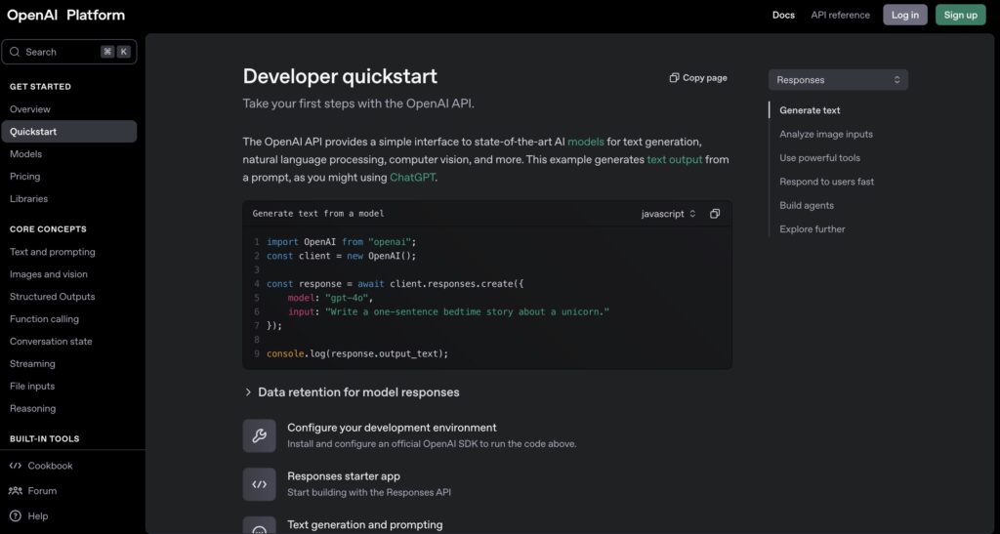Jump to Use powerful tools section
This screenshot has height=534, width=1000.
[819, 158]
